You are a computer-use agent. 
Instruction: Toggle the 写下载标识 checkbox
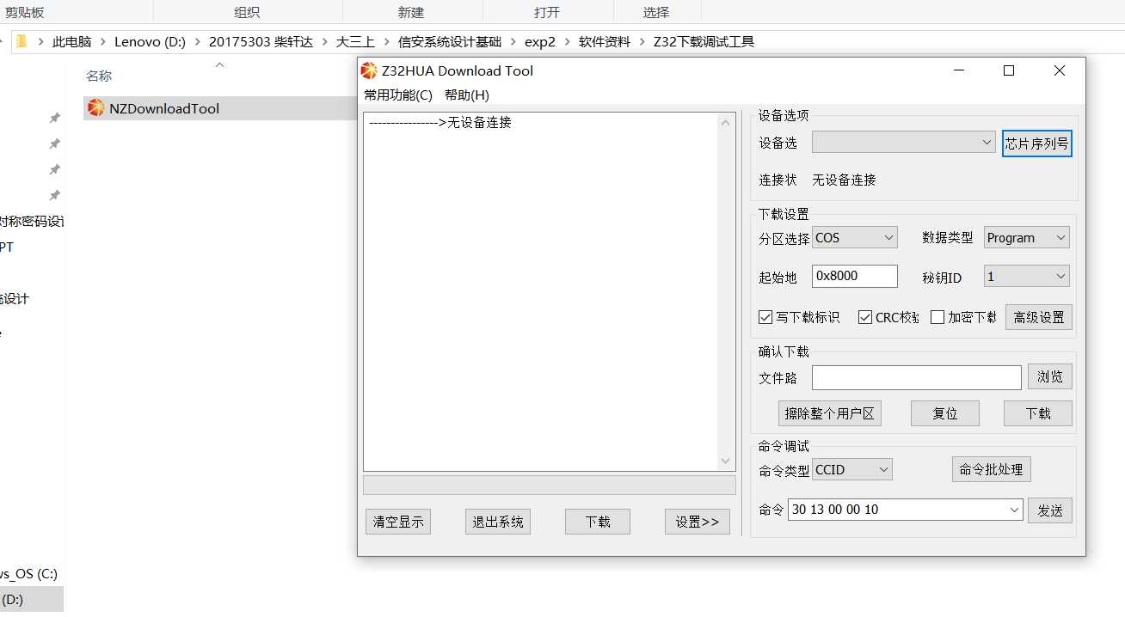click(x=765, y=317)
